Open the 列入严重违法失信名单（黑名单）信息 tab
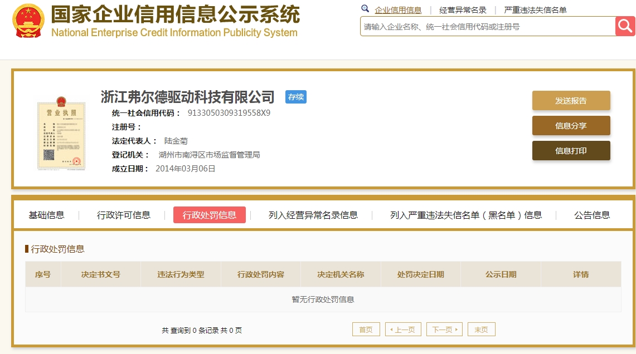The width and height of the screenshot is (636, 354). (465, 215)
